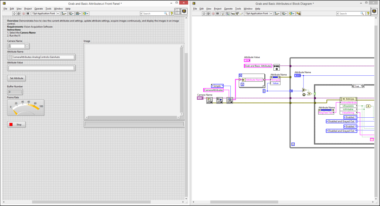The width and height of the screenshot is (380, 206).
Task: Select the IMAQdx Configure Grab VI node
Action: coord(220,101)
